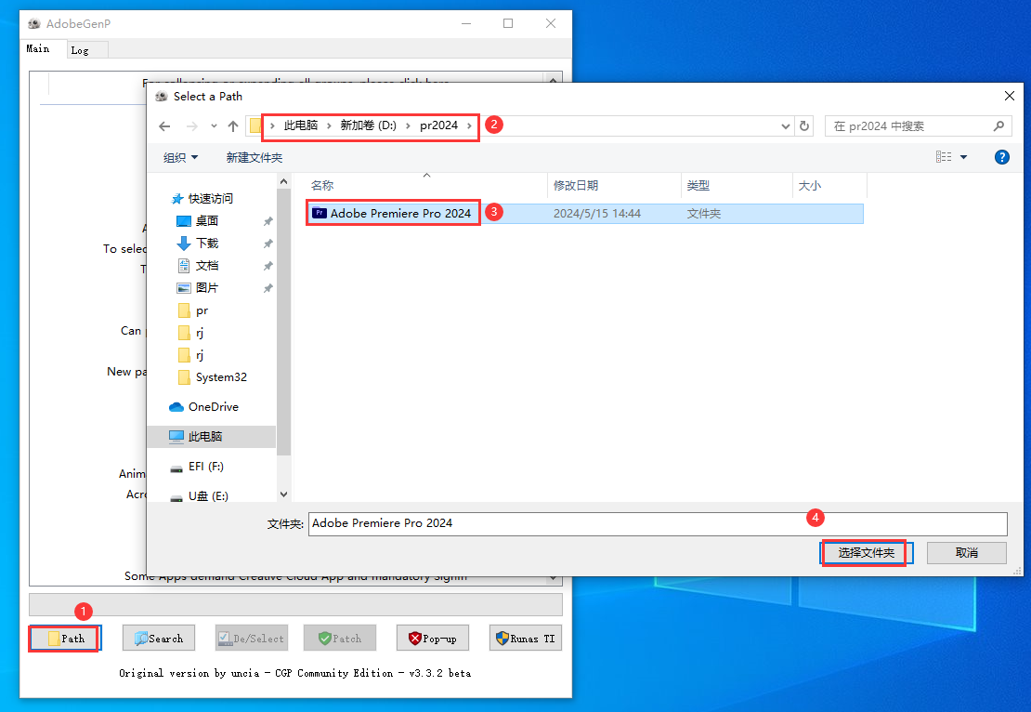Screen dimensions: 1031x712
Task: Click the refresh address bar icon
Action: tap(804, 126)
